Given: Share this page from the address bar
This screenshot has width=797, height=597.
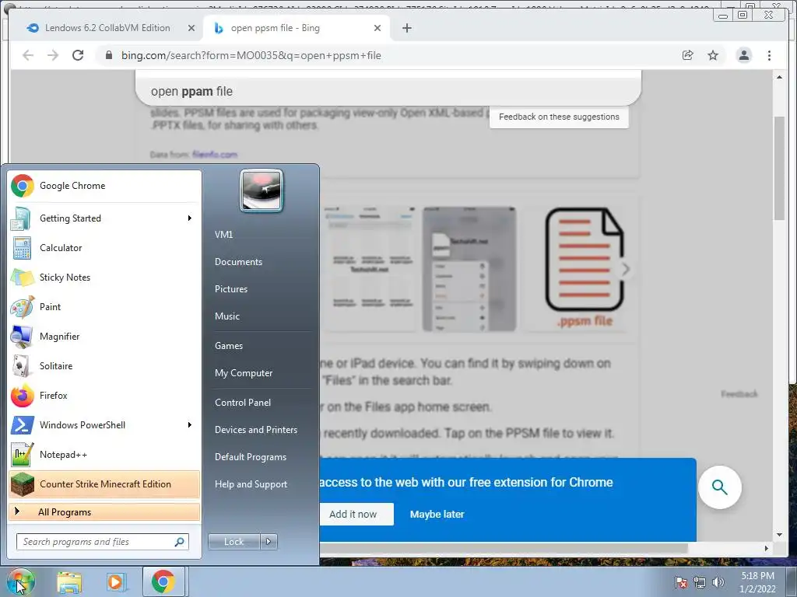Looking at the screenshot, I should (687, 55).
